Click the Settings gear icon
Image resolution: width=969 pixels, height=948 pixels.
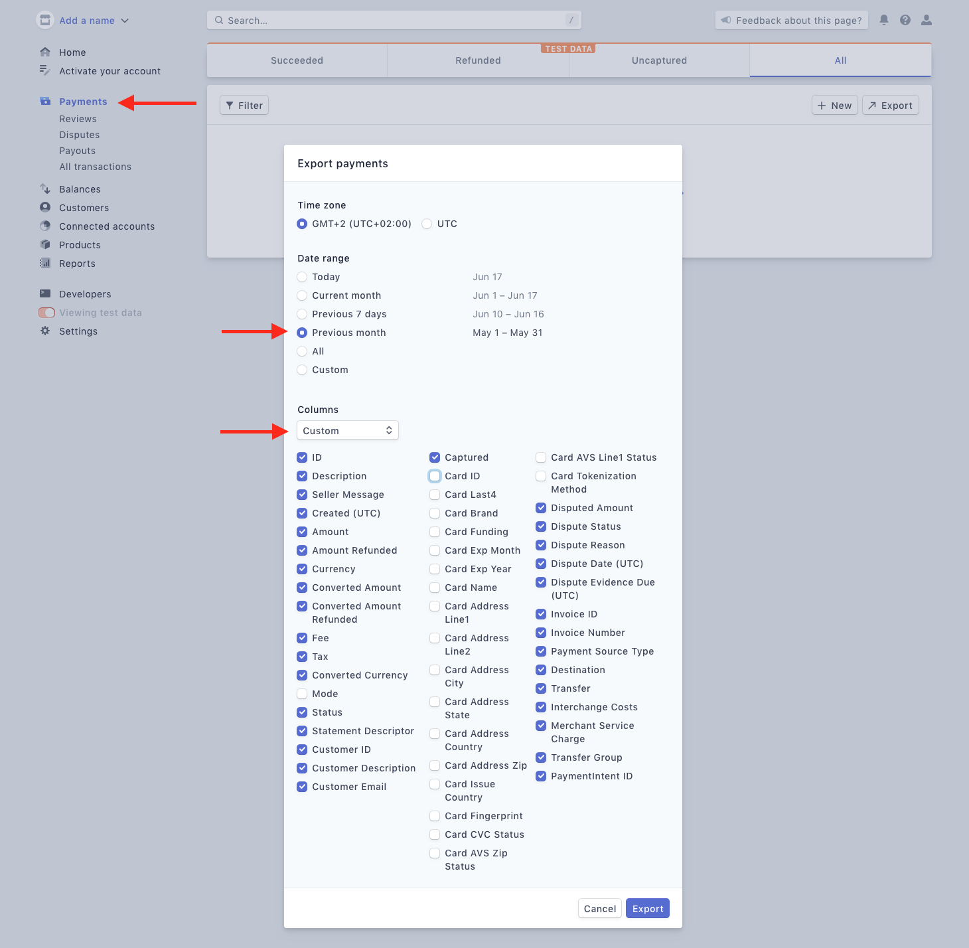(45, 331)
